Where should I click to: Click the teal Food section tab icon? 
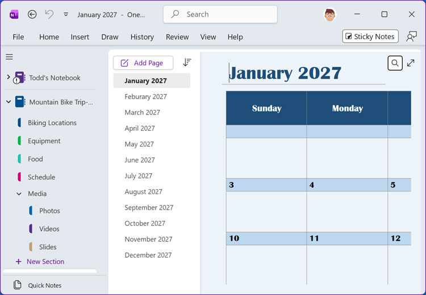click(x=19, y=159)
